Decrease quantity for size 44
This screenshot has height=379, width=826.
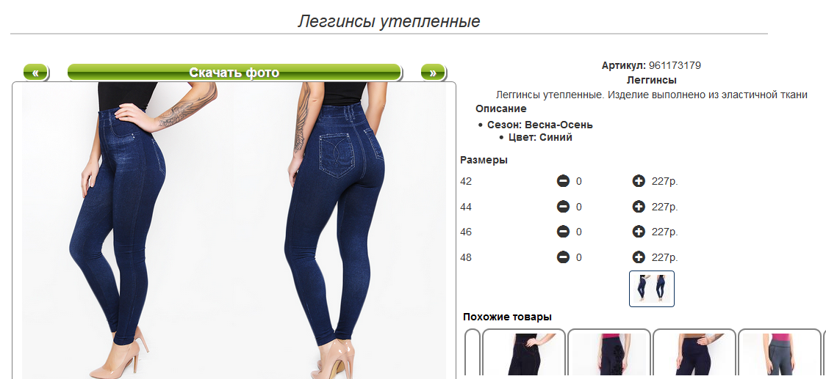click(x=563, y=207)
